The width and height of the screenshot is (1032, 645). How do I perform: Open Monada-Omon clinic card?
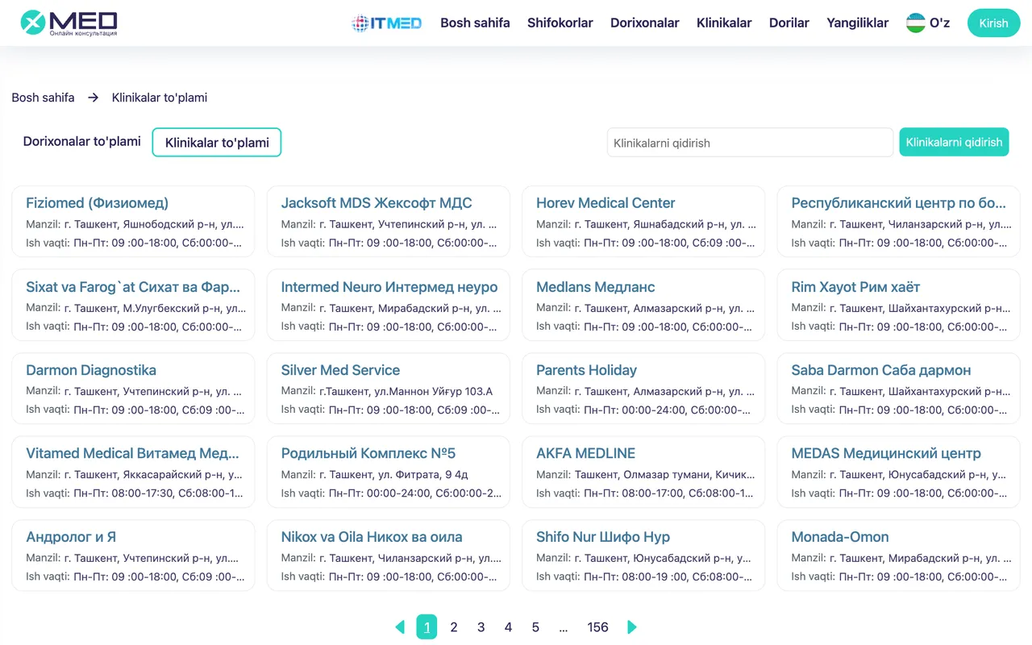[899, 556]
